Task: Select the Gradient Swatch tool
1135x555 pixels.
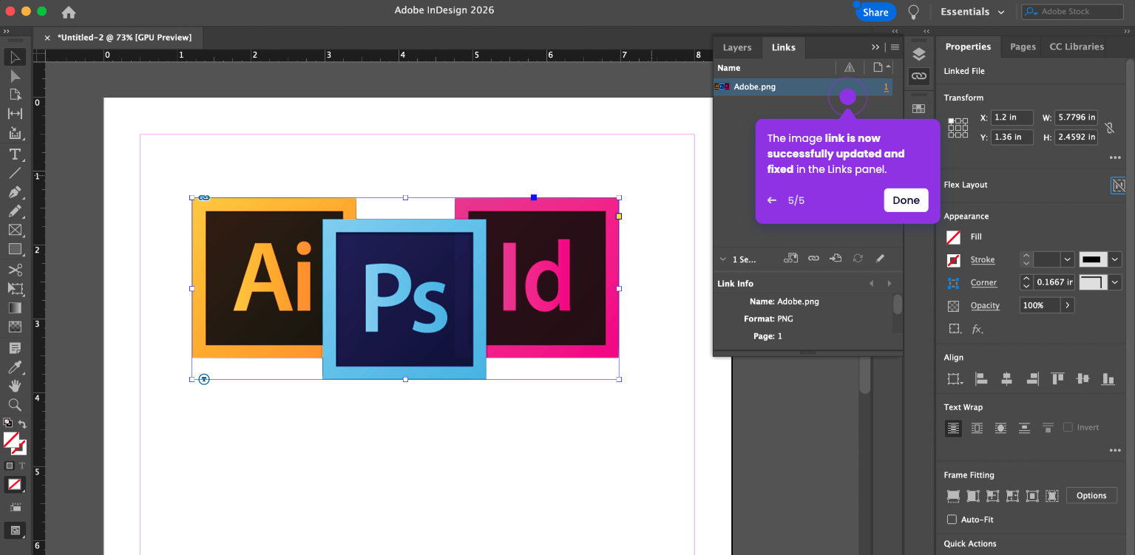Action: point(15,308)
